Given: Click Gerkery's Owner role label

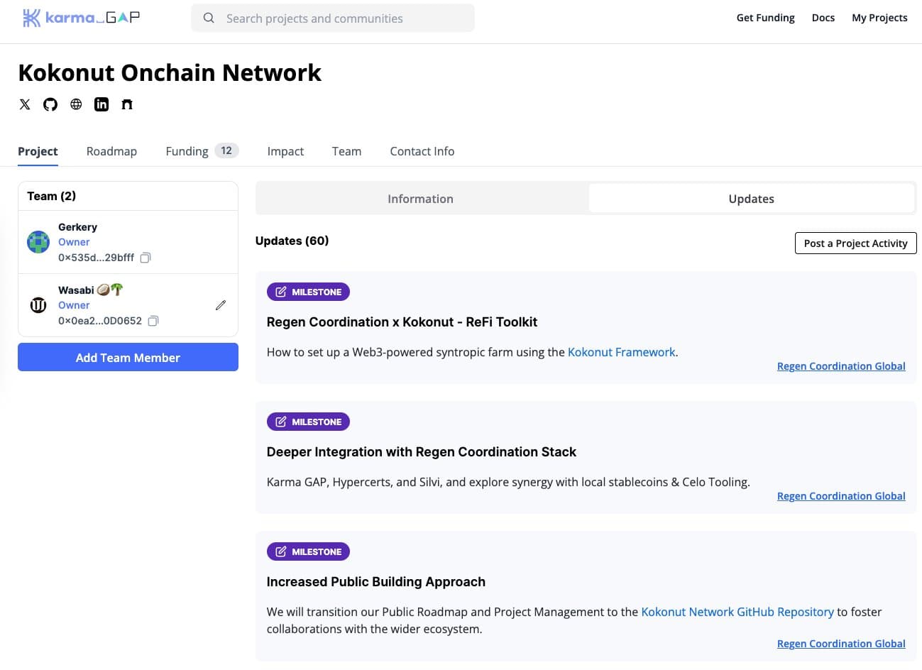Looking at the screenshot, I should point(74,242).
